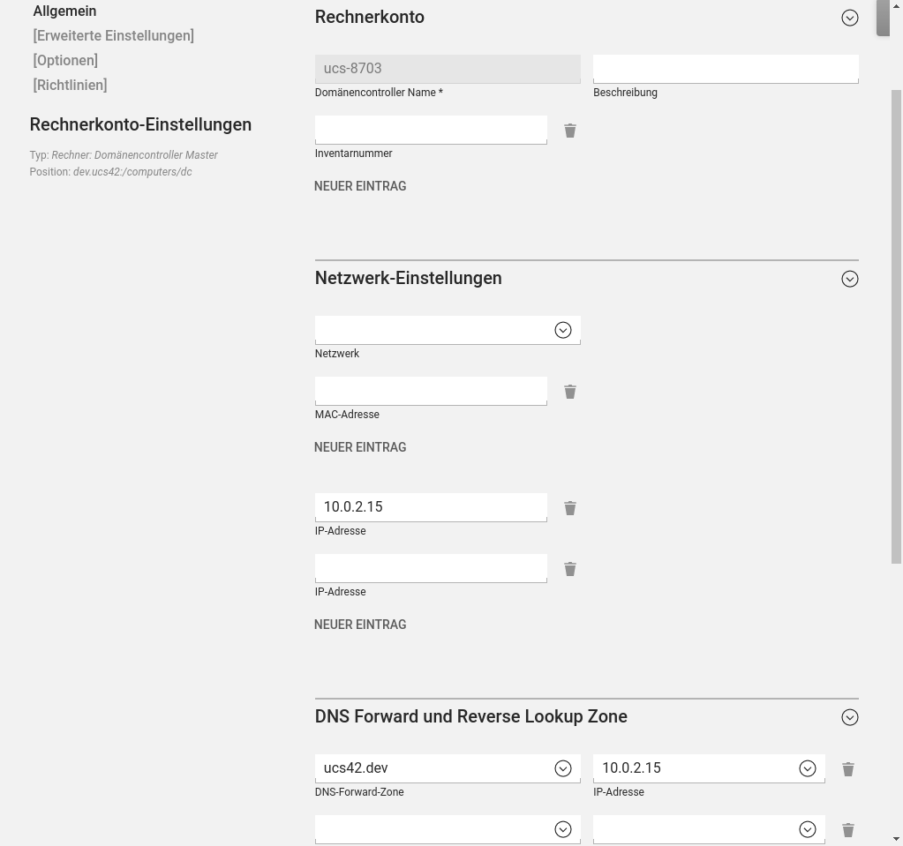Open the Optionen tab
Image resolution: width=903 pixels, height=846 pixels.
tap(65, 61)
